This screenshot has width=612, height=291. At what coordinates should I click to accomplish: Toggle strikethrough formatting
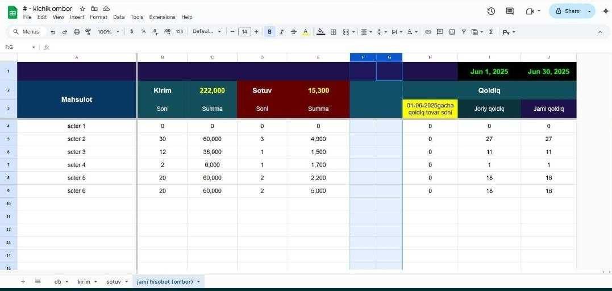point(294,32)
